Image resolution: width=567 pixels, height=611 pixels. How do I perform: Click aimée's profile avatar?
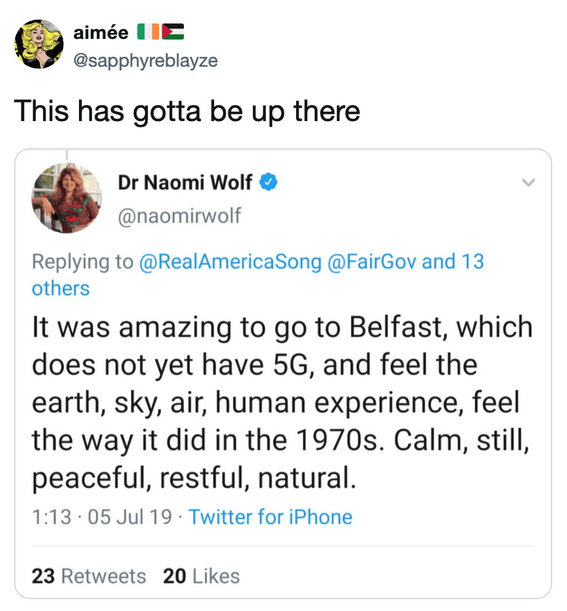[39, 44]
